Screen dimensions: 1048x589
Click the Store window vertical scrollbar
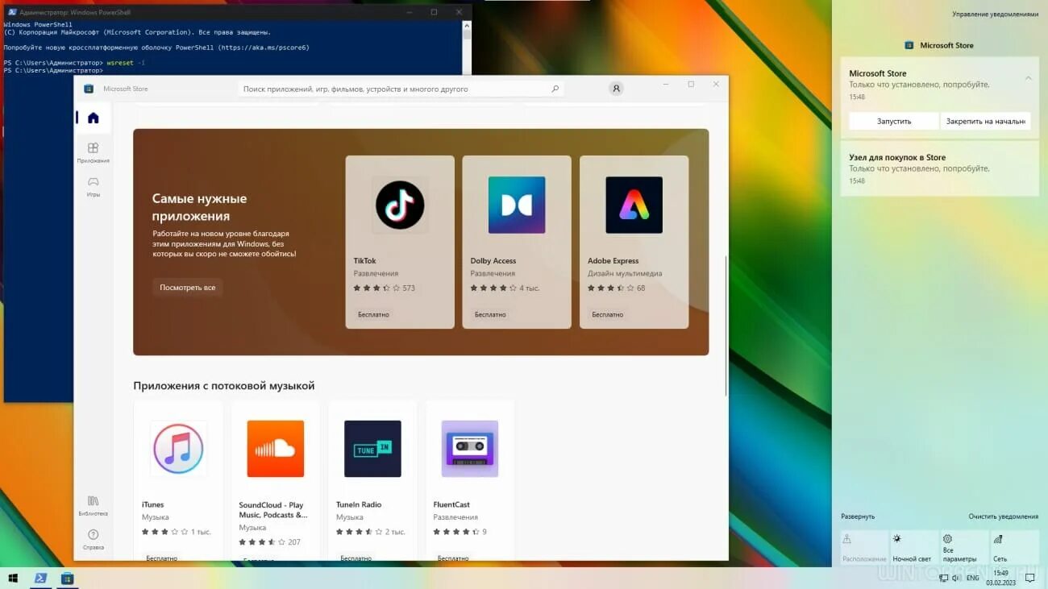coord(726,326)
